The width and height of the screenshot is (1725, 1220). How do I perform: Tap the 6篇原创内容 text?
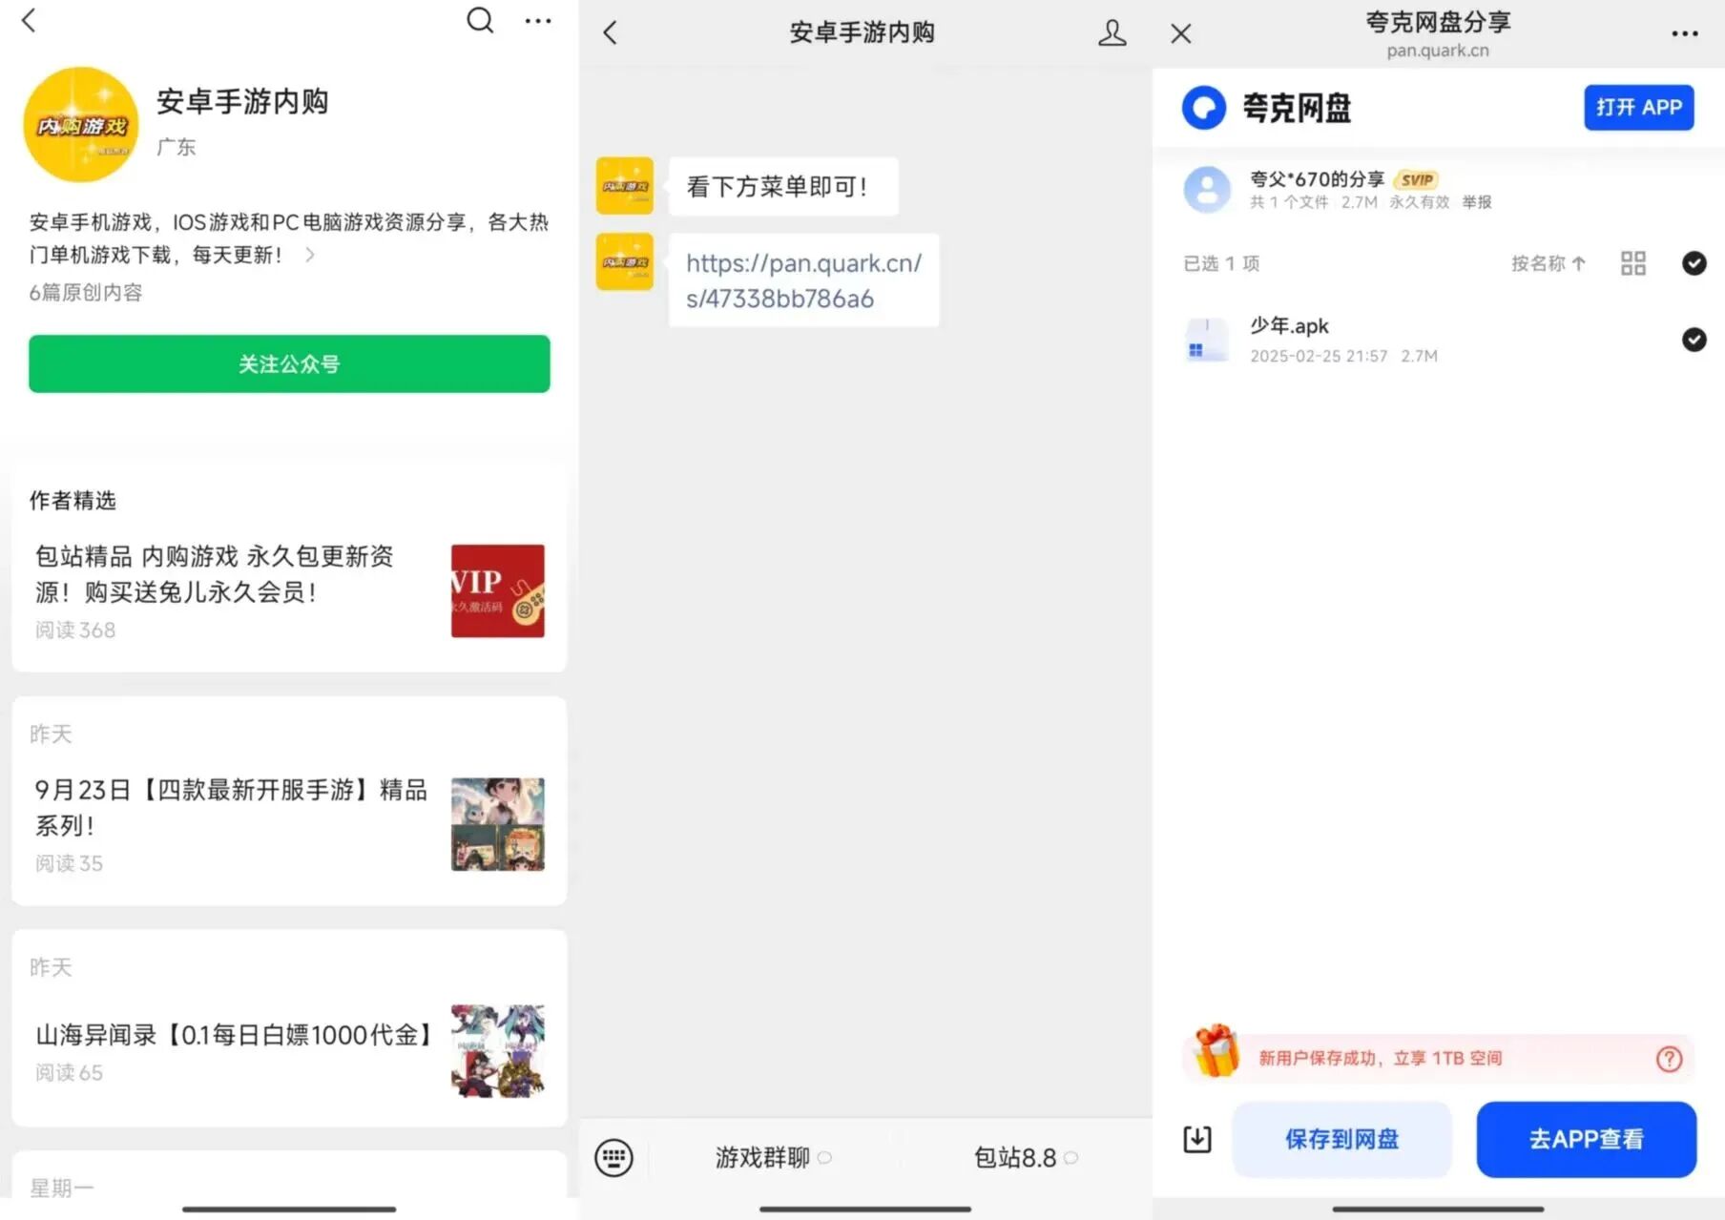tap(86, 293)
